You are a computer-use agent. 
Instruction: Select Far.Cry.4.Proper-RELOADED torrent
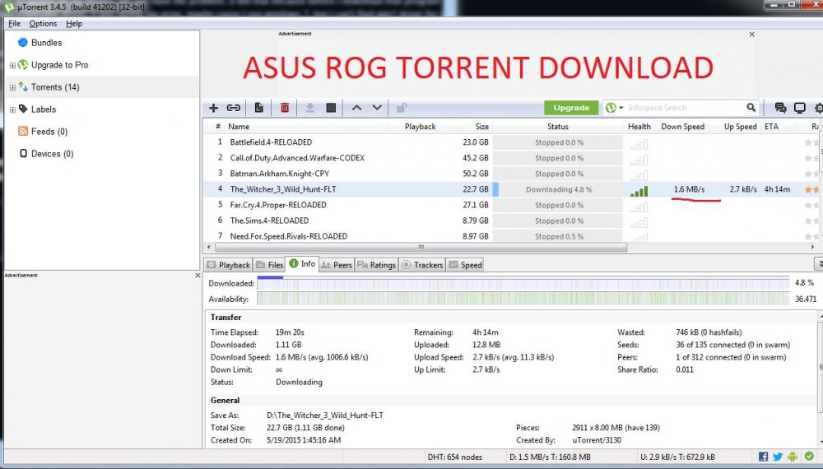tap(509, 205)
